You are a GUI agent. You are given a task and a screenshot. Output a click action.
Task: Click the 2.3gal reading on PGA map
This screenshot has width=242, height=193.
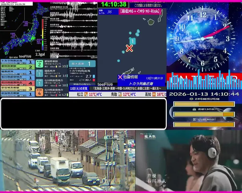40,54
